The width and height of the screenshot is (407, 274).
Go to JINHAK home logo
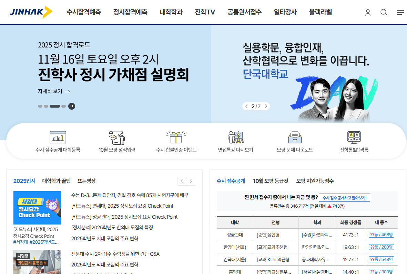pyautogui.click(x=31, y=12)
